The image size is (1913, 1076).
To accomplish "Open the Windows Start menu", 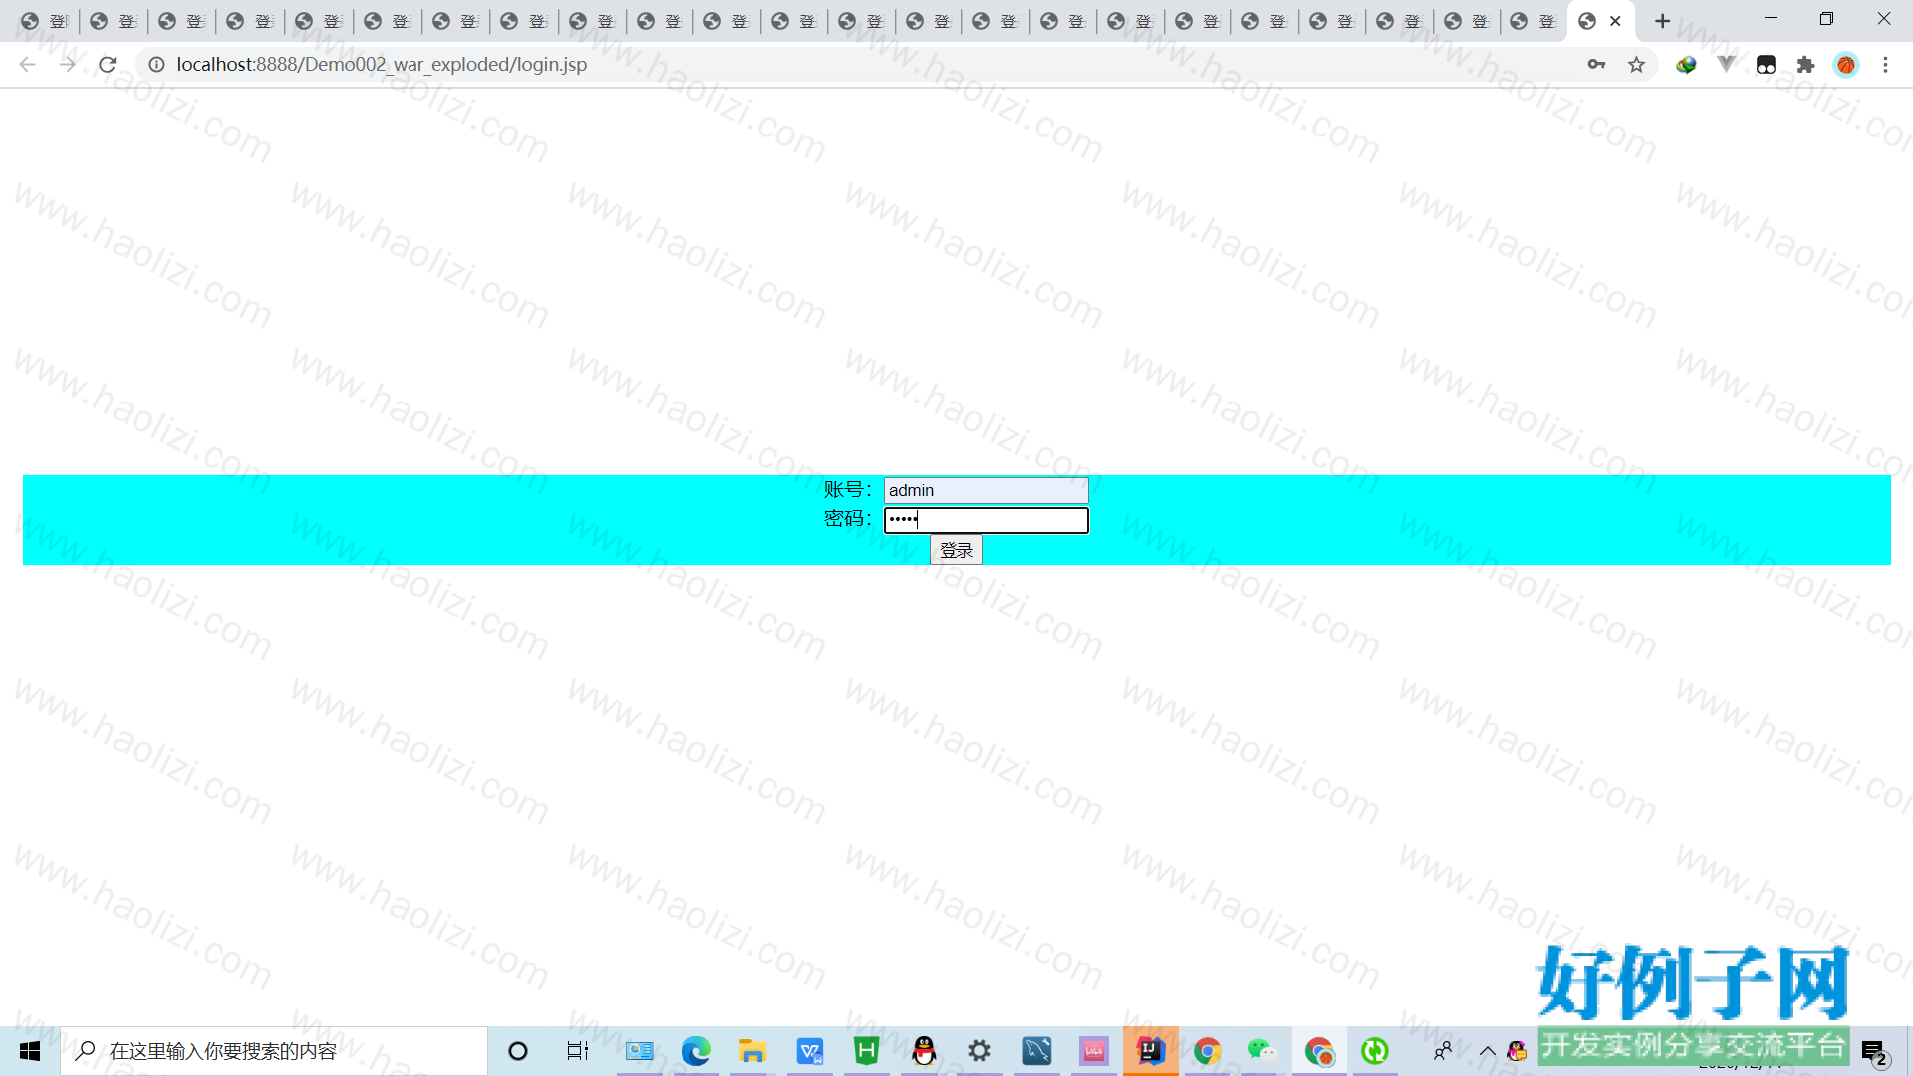I will (x=30, y=1051).
